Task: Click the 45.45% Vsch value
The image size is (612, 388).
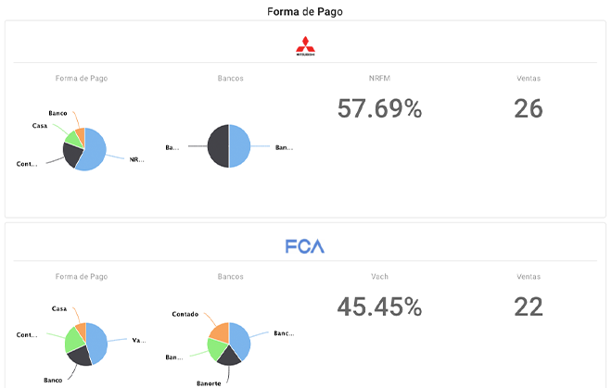Action: click(x=379, y=307)
